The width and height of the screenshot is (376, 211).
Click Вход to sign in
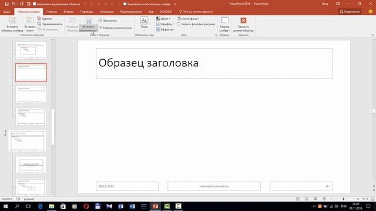(x=325, y=4)
